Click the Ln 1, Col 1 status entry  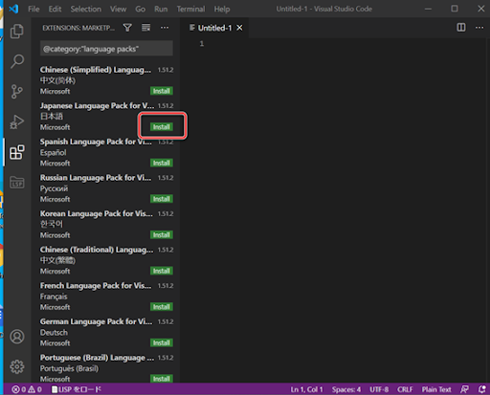pos(306,389)
